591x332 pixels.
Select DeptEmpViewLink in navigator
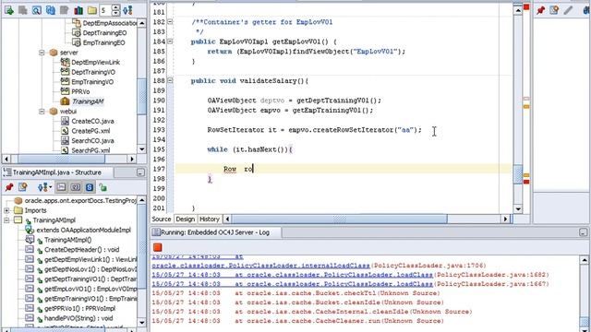[x=95, y=62]
